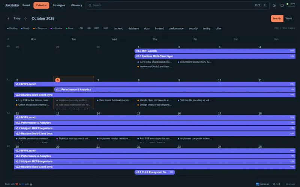Toggle the LOW priority filter
Image resolution: width=300 pixels, height=187 pixels.
click(x=105, y=28)
